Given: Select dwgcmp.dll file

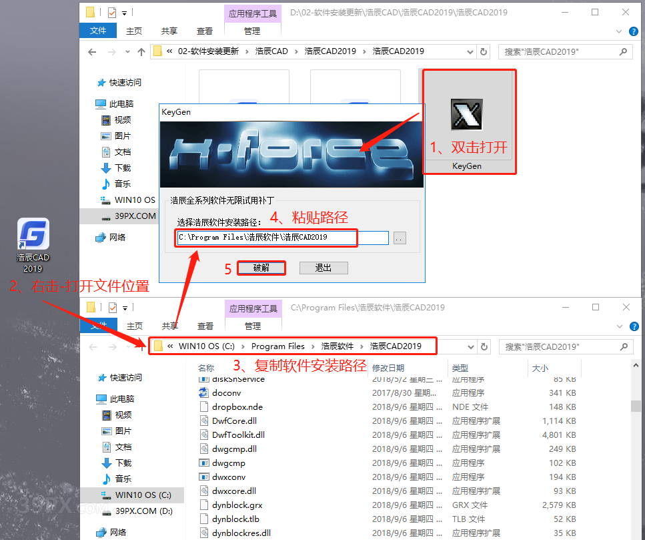Looking at the screenshot, I should pyautogui.click(x=228, y=449).
